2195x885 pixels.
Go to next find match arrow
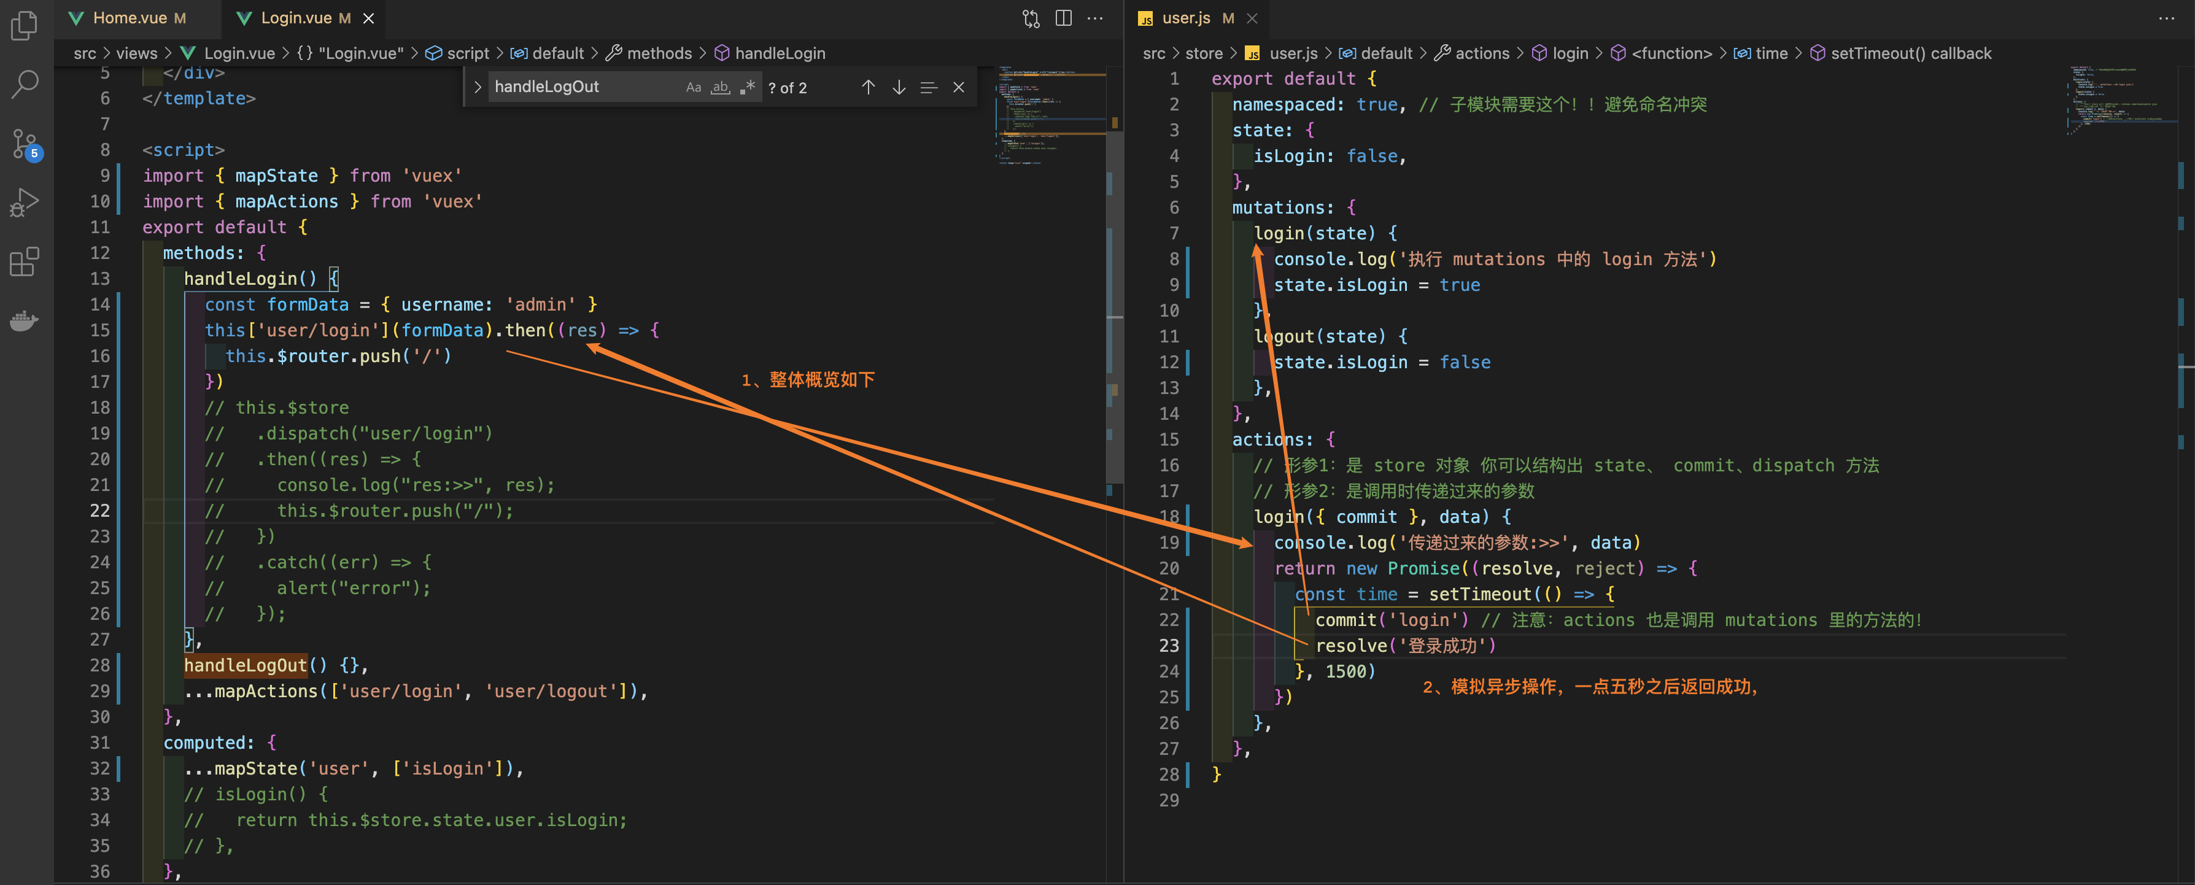point(899,87)
